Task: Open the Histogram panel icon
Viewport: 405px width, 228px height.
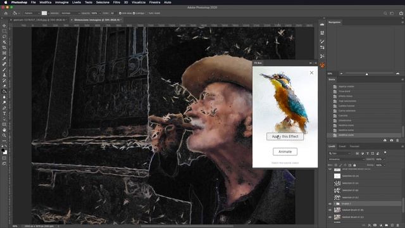Action: [322, 24]
